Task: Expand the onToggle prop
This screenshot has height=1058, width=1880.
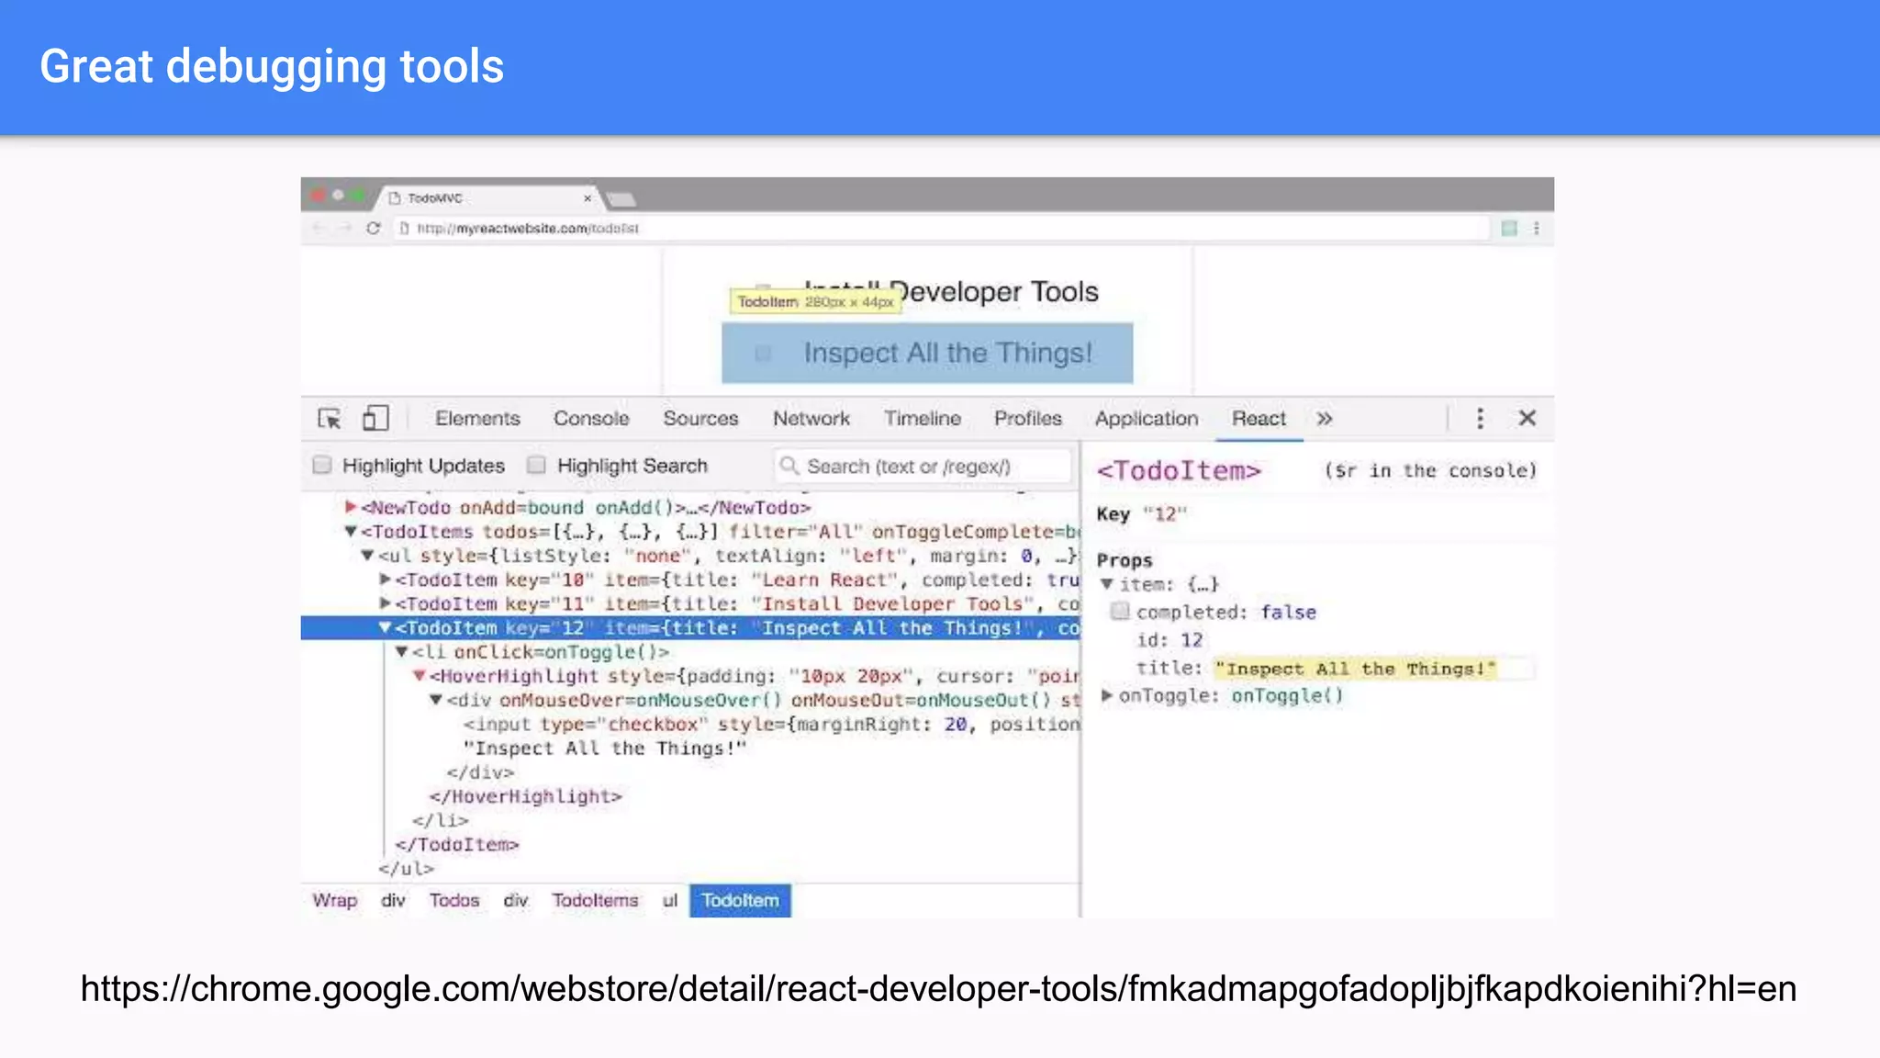Action: pyautogui.click(x=1107, y=695)
